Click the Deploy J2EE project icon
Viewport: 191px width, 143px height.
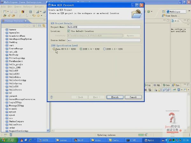click(38, 12)
